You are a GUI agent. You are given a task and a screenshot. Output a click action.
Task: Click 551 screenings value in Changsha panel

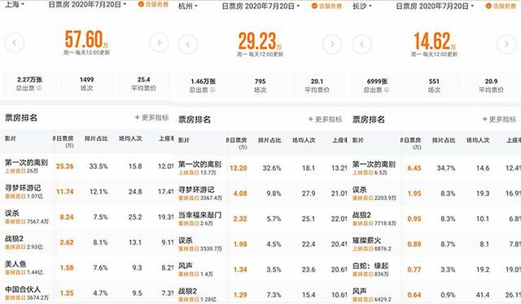pos(434,81)
